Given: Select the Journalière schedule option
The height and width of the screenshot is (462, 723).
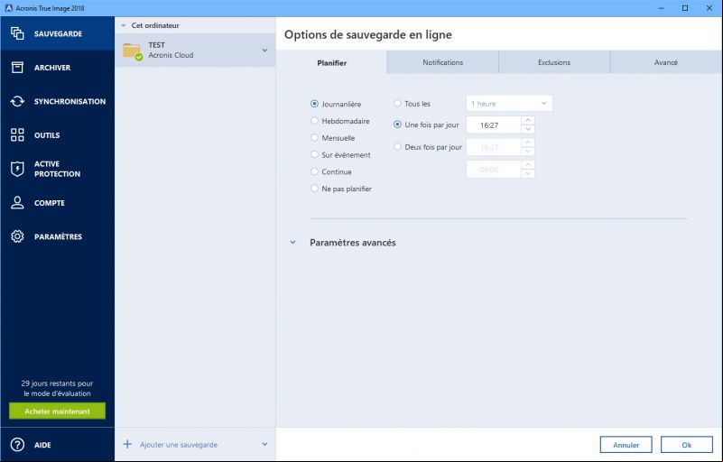Looking at the screenshot, I should 314,104.
